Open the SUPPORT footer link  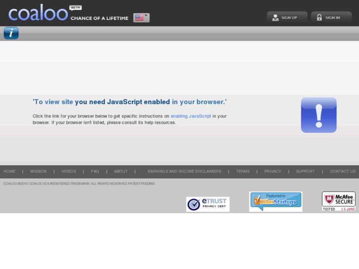click(305, 171)
